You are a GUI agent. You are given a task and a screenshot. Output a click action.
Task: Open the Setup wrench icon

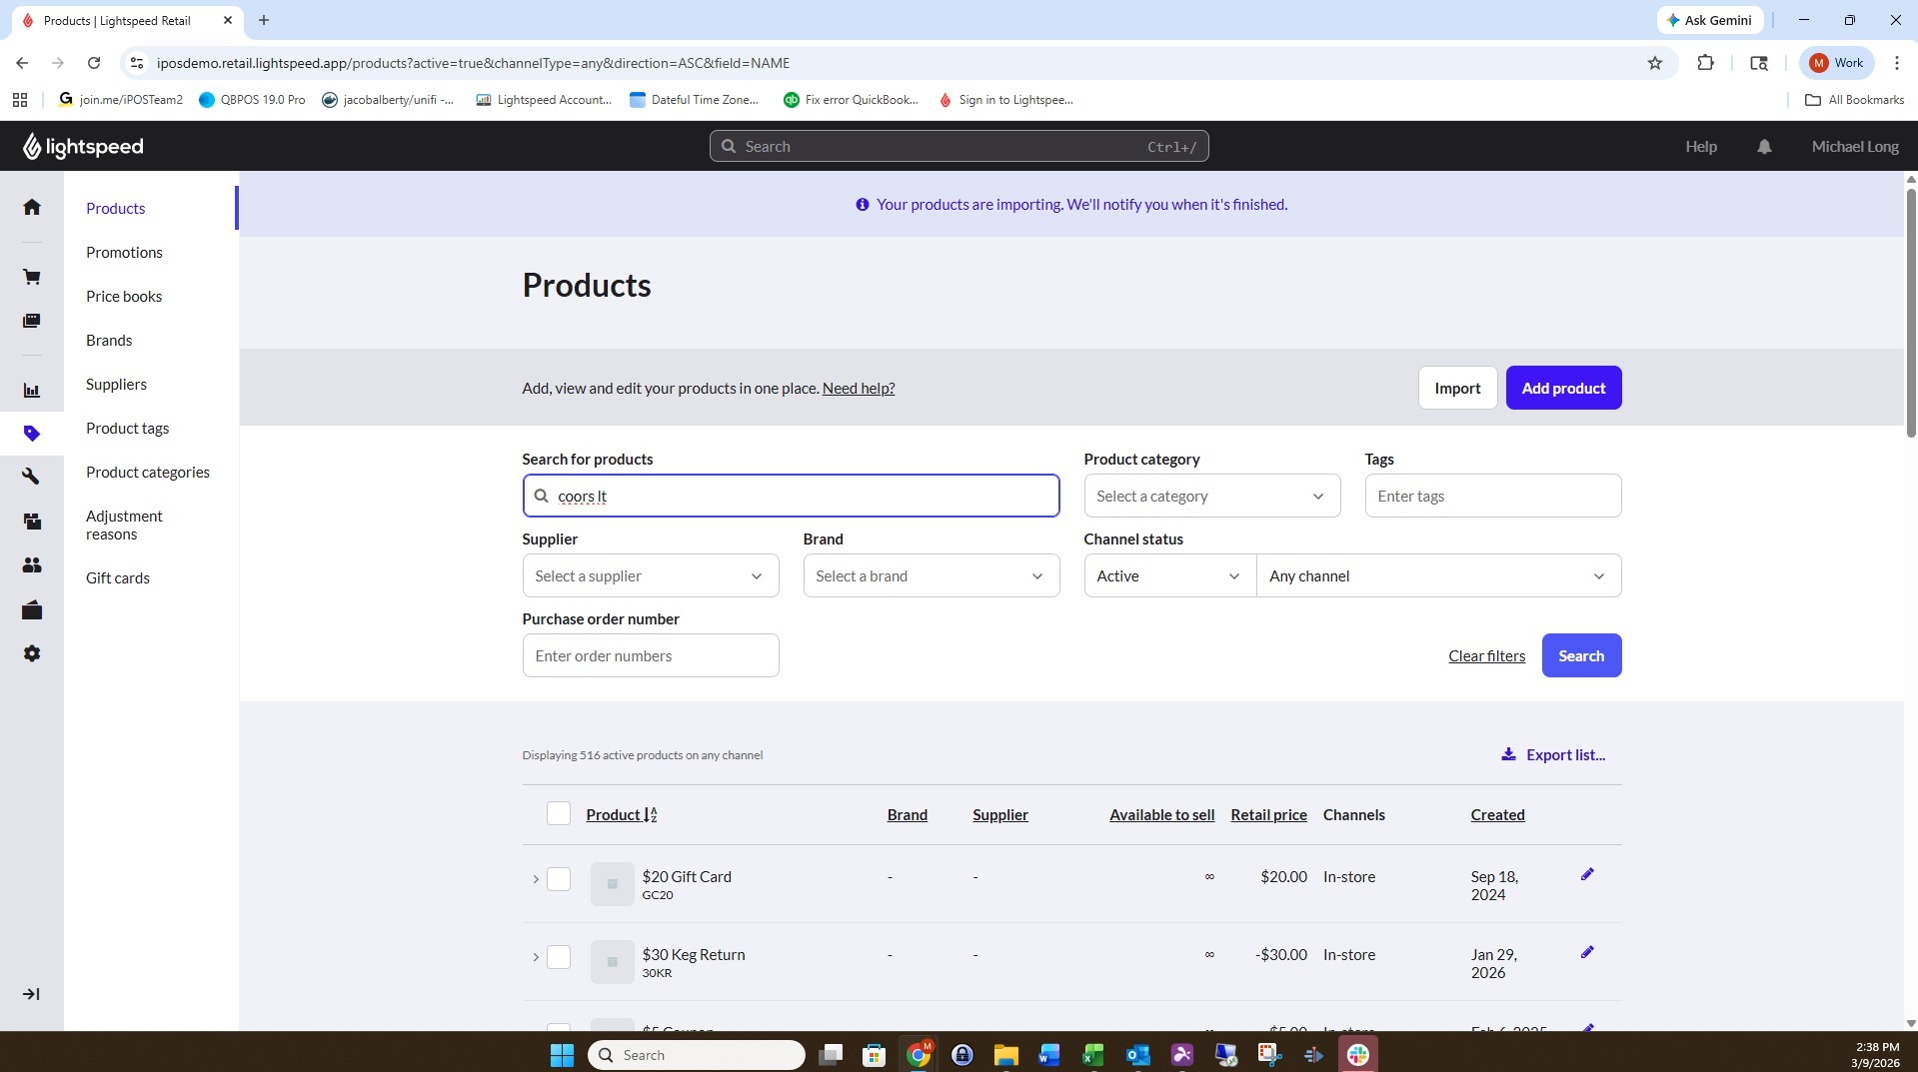(x=32, y=477)
